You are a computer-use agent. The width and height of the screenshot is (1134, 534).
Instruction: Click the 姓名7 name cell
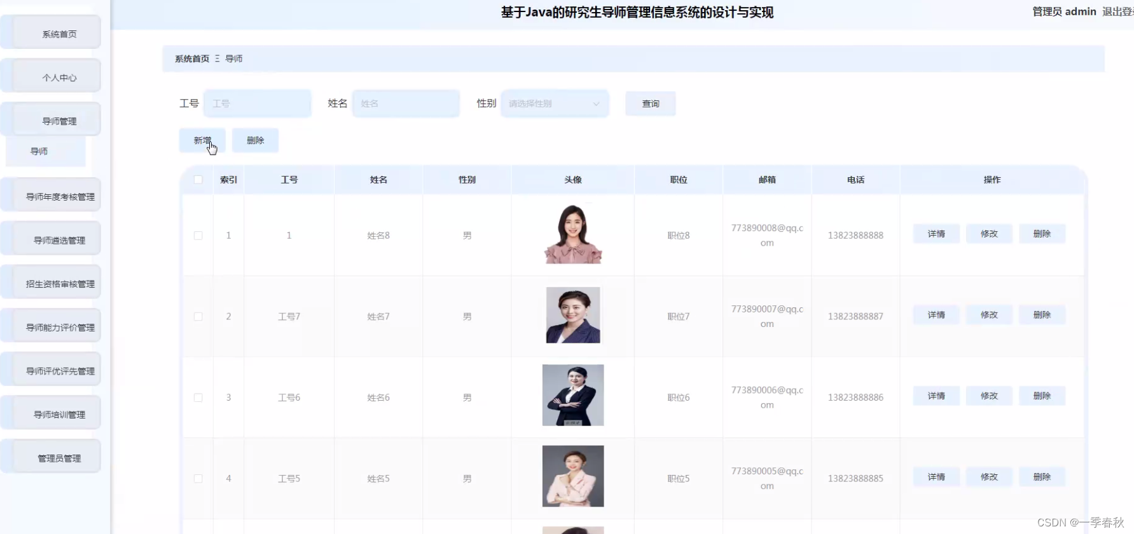pos(378,316)
